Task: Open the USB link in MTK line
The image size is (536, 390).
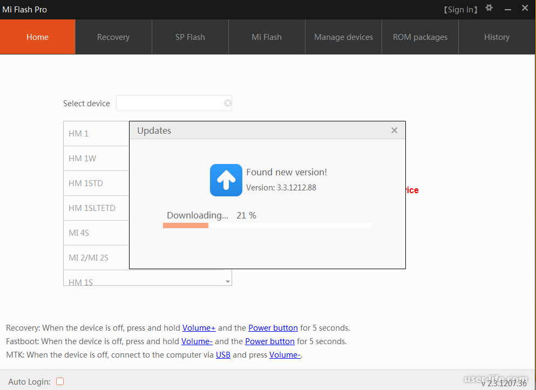Action: coord(223,355)
